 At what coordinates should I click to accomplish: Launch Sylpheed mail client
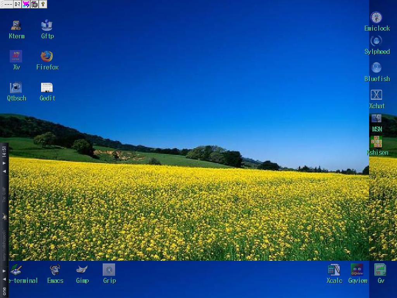[x=376, y=41]
